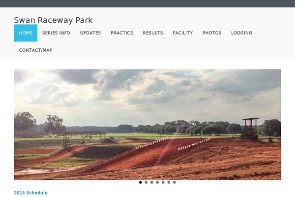295x197 pixels.
Task: Select the fifth slideshow dot
Action: (163, 182)
